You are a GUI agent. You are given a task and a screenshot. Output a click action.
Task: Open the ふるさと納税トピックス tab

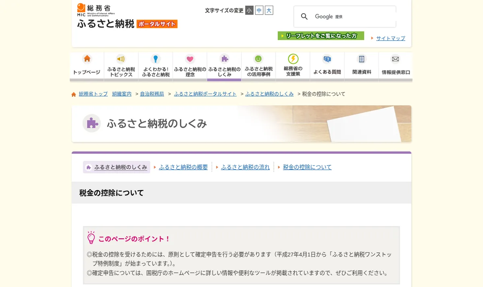pyautogui.click(x=121, y=67)
